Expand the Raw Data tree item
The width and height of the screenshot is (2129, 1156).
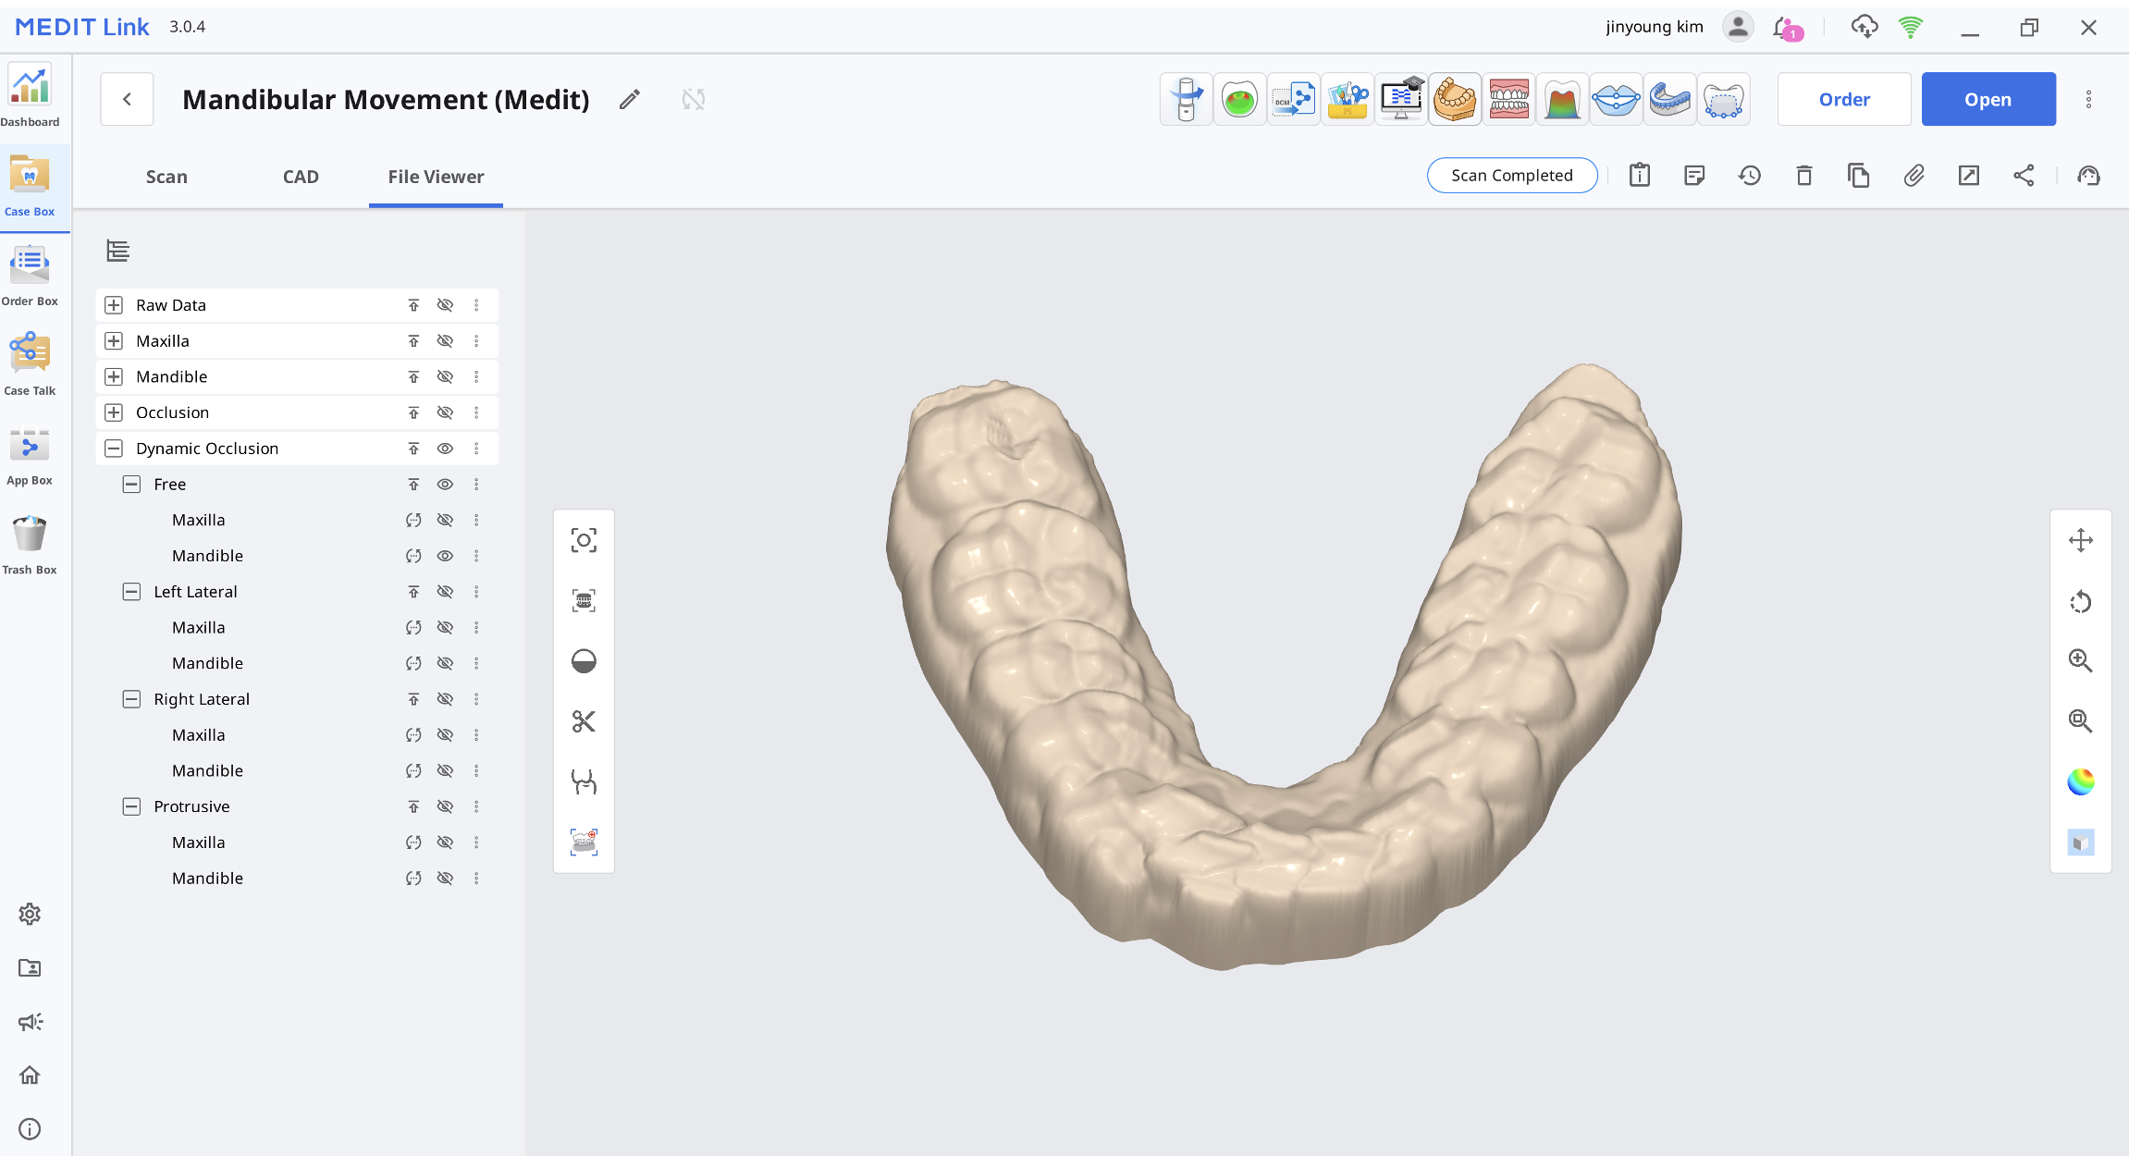coord(114,304)
